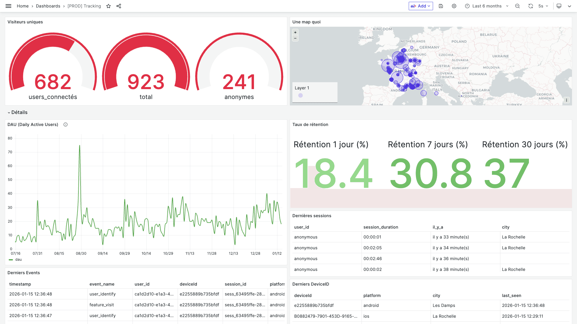The image size is (577, 324).
Task: Change the 5s auto-refresh interval
Action: coord(543,6)
